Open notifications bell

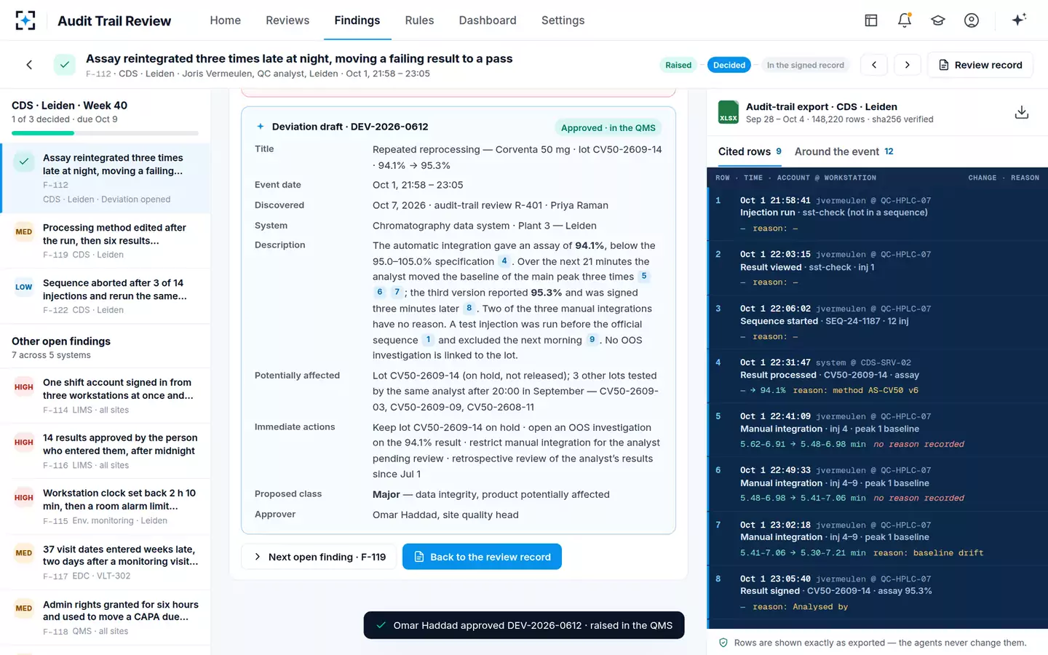(905, 20)
